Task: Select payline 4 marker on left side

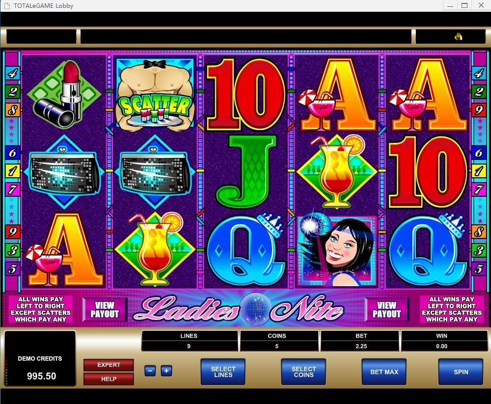Action: click(x=13, y=73)
